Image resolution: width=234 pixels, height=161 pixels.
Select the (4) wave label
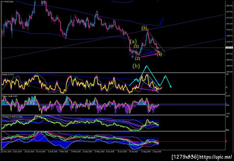pyautogui.click(x=160, y=54)
